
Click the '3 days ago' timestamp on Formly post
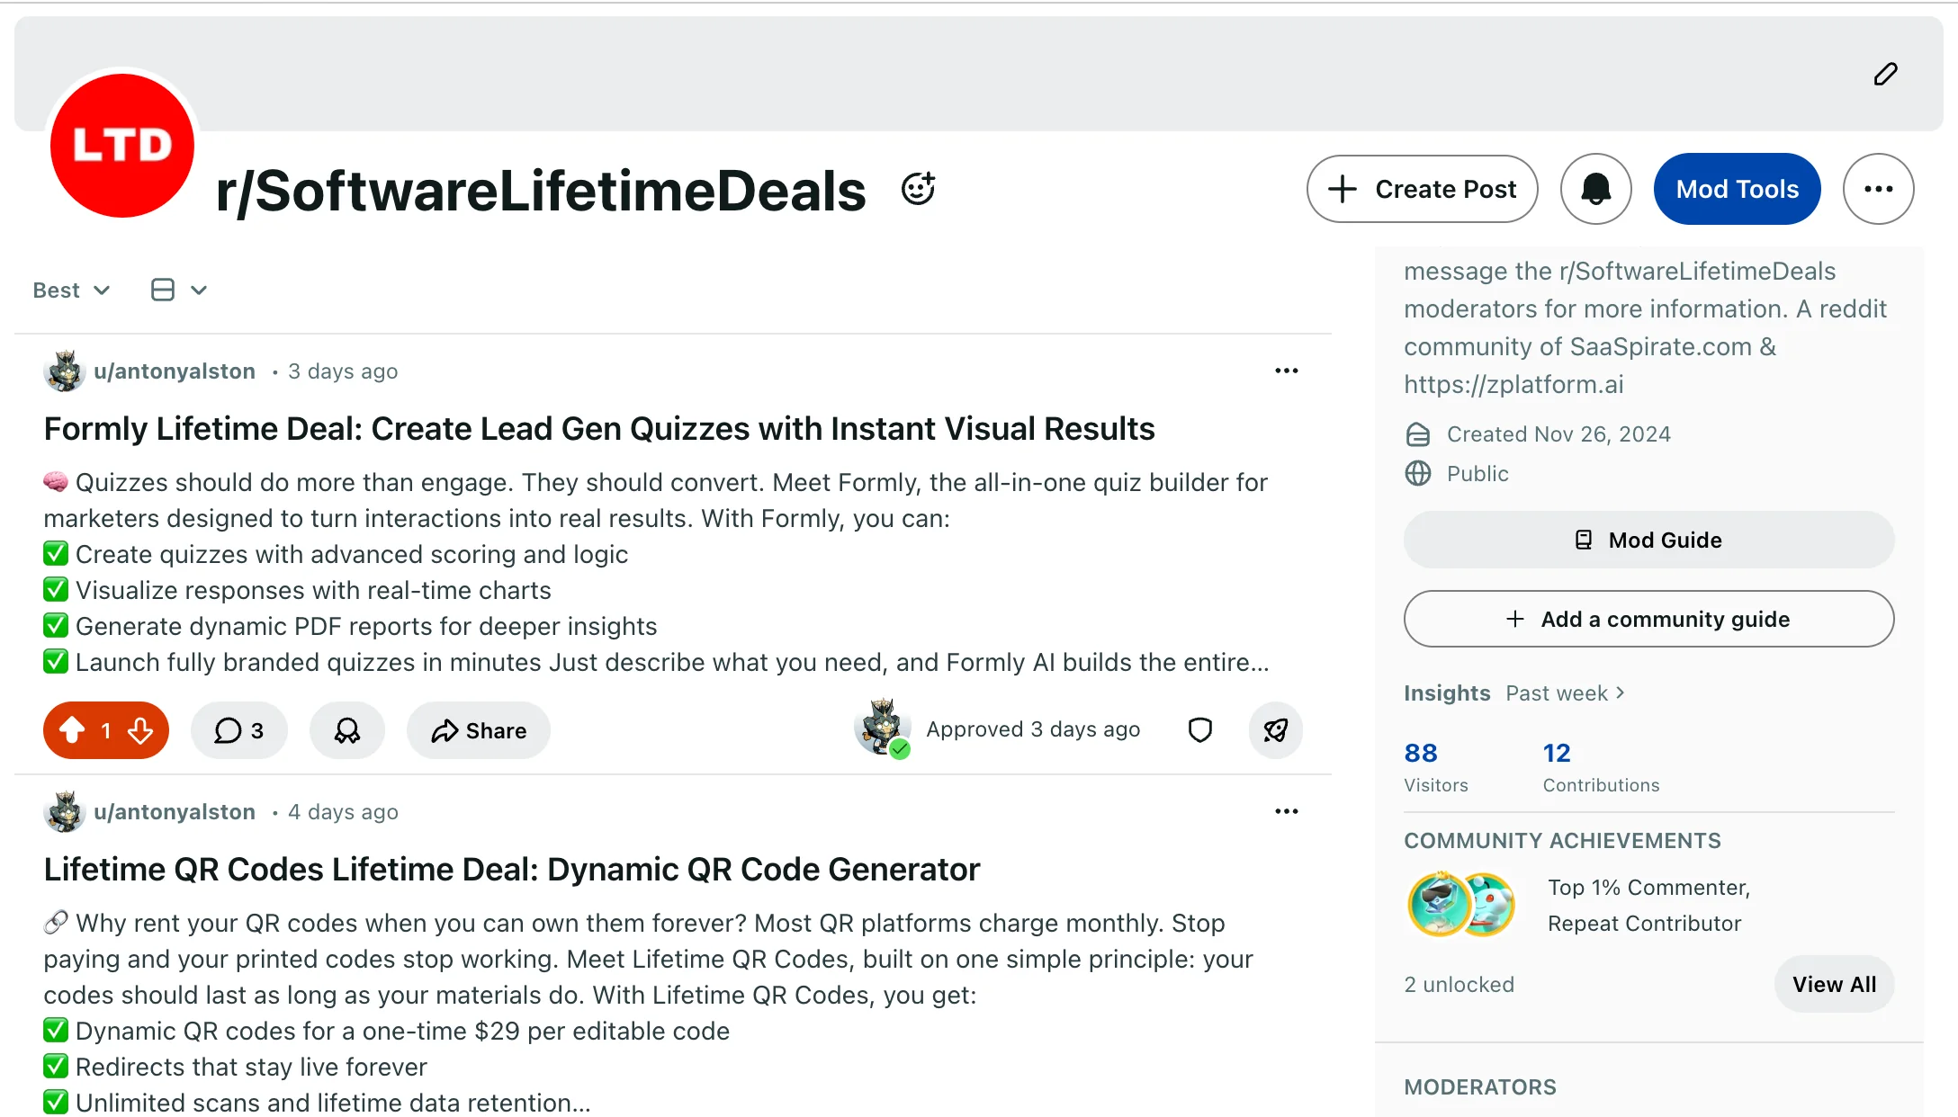click(x=343, y=371)
